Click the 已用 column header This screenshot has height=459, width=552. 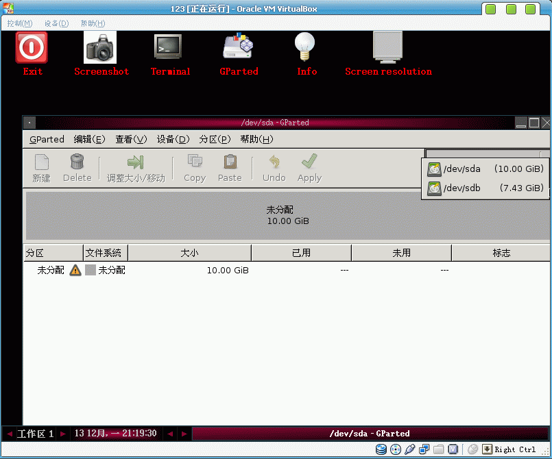point(301,253)
